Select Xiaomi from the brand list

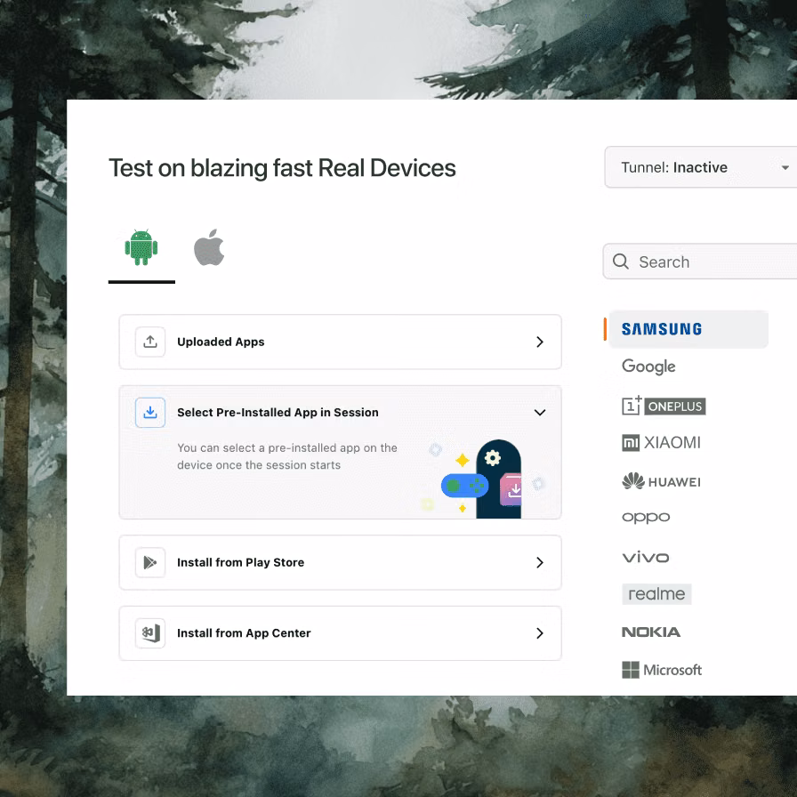(x=661, y=443)
